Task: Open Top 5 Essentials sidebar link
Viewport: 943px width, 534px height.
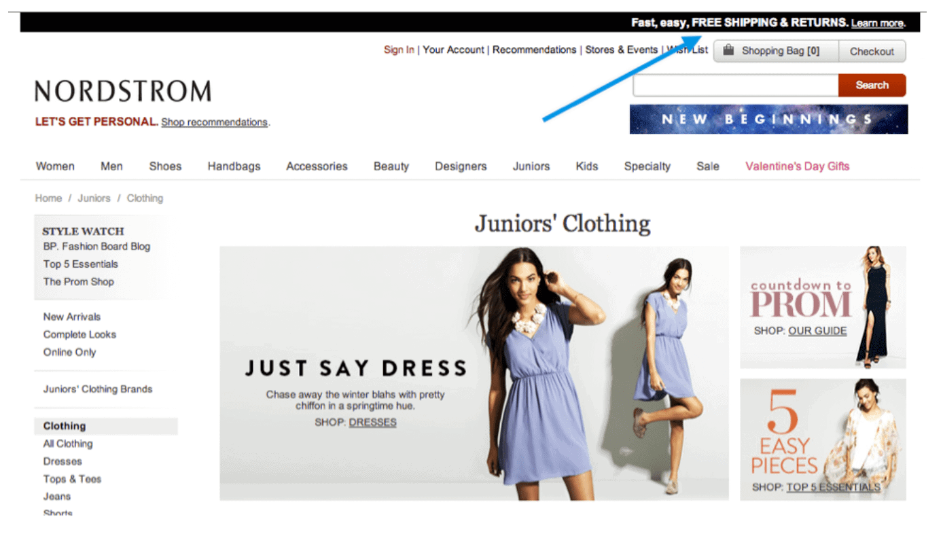Action: pyautogui.click(x=80, y=264)
